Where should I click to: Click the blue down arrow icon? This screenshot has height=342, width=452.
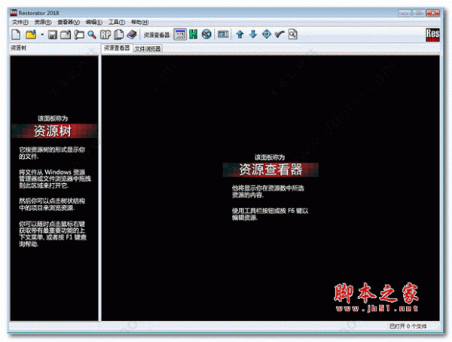coord(253,35)
